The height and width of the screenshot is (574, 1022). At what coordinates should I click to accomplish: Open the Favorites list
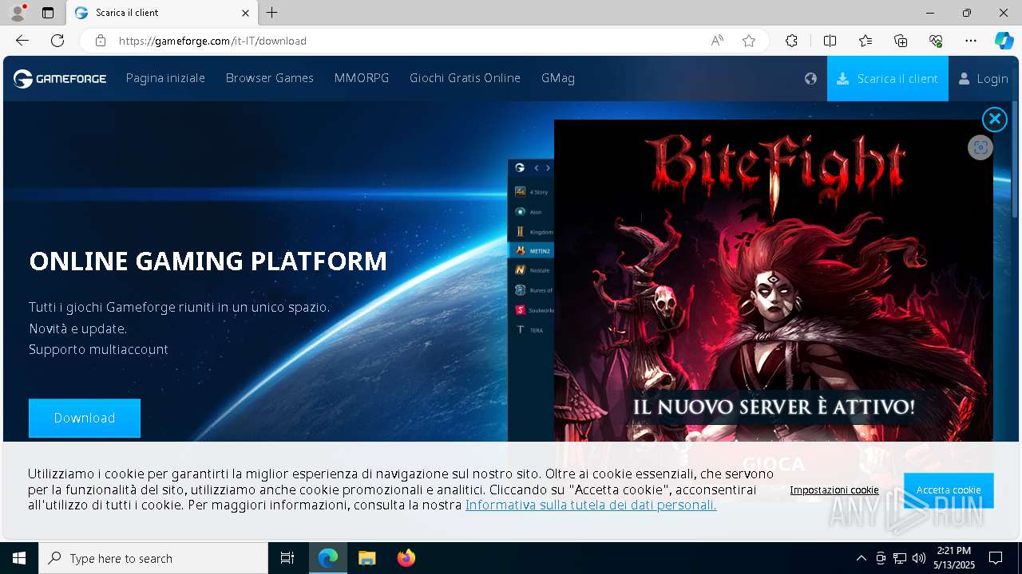tap(866, 41)
